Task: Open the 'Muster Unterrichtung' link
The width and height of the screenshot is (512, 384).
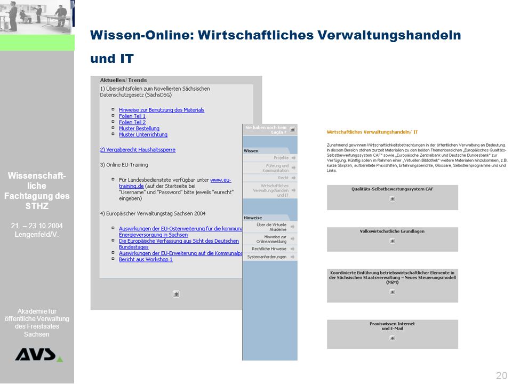Action: click(143, 134)
